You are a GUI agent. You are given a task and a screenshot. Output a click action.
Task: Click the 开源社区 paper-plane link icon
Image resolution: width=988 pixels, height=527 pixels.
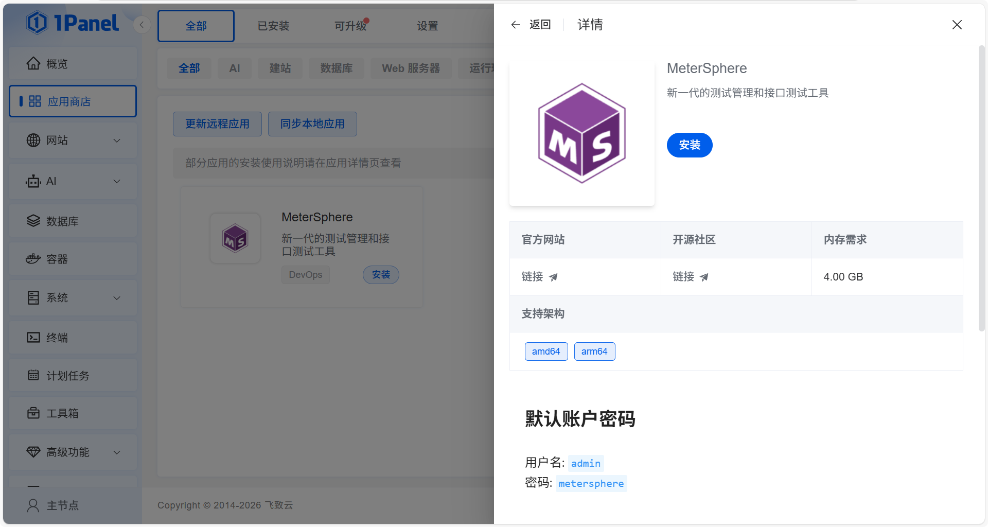pyautogui.click(x=704, y=277)
